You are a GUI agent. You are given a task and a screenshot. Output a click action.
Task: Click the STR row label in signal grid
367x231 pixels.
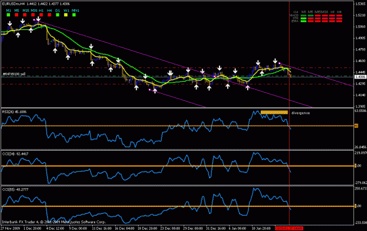point(295,18)
